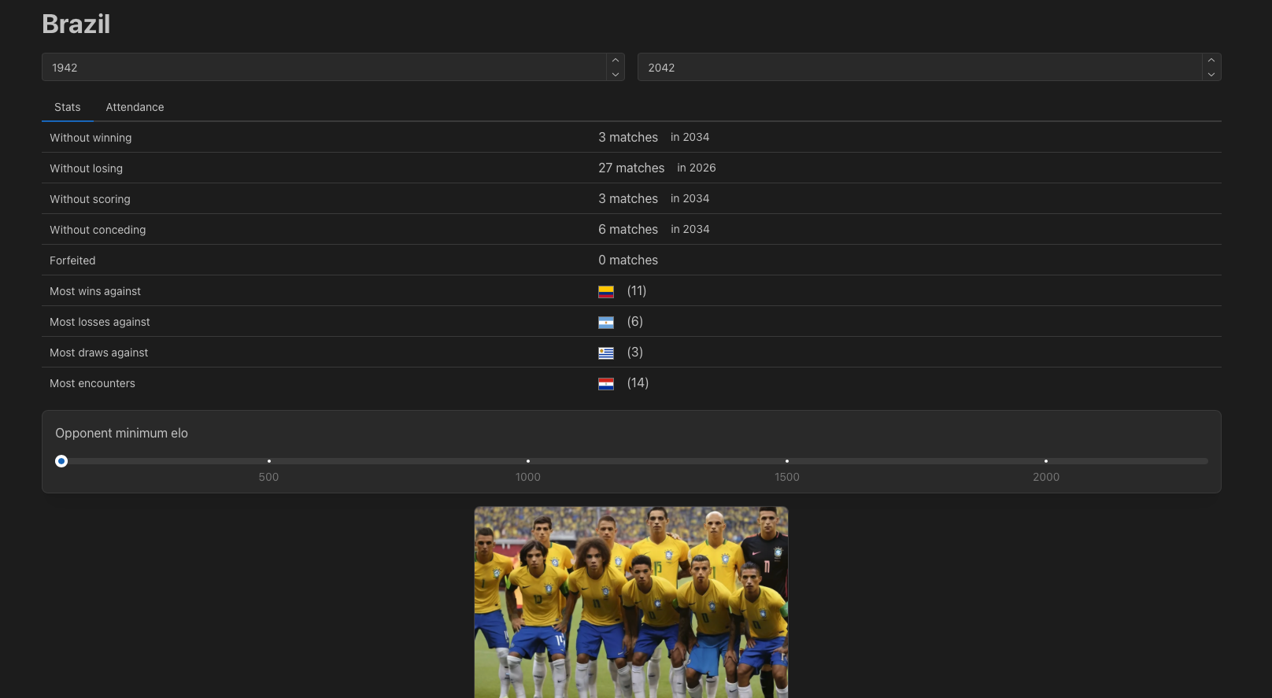Screen dimensions: 1272x698
Task: Set elo slider to the 500 mark
Action: tap(269, 461)
